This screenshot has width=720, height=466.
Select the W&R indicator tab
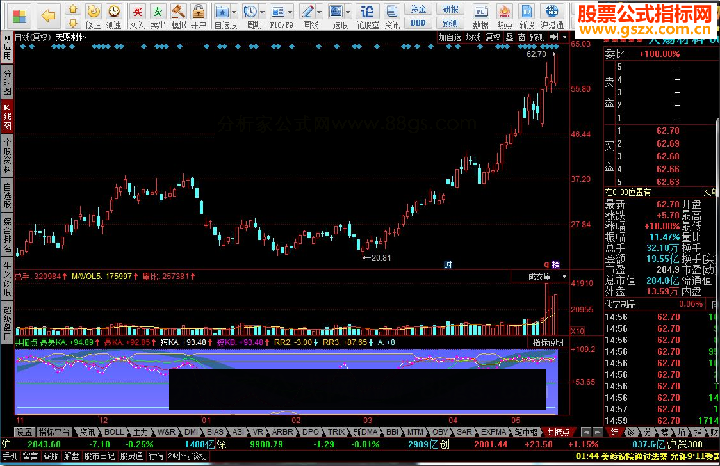pyautogui.click(x=166, y=432)
